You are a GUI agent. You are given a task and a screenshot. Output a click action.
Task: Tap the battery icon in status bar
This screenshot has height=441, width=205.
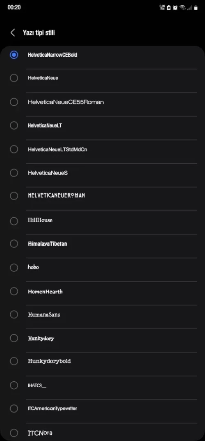click(196, 7)
